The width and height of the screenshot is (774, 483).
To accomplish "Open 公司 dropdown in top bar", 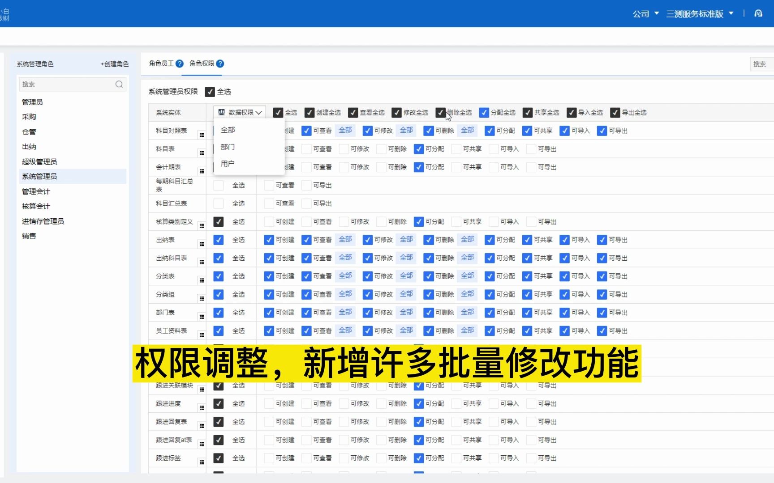I will pyautogui.click(x=645, y=14).
